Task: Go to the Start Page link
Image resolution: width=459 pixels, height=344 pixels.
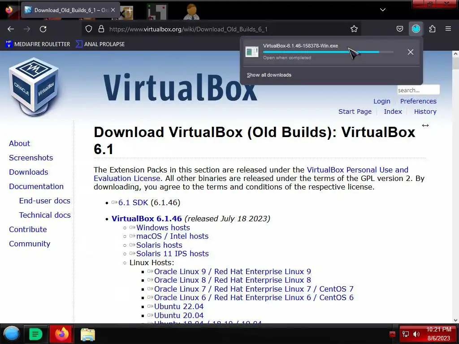Action: [355, 112]
